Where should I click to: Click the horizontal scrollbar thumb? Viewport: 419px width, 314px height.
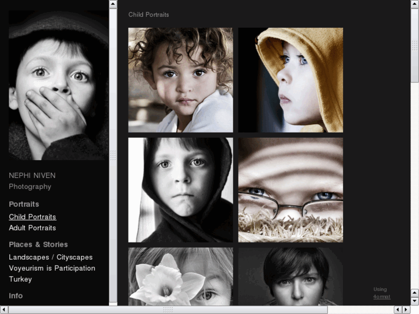tap(168, 310)
